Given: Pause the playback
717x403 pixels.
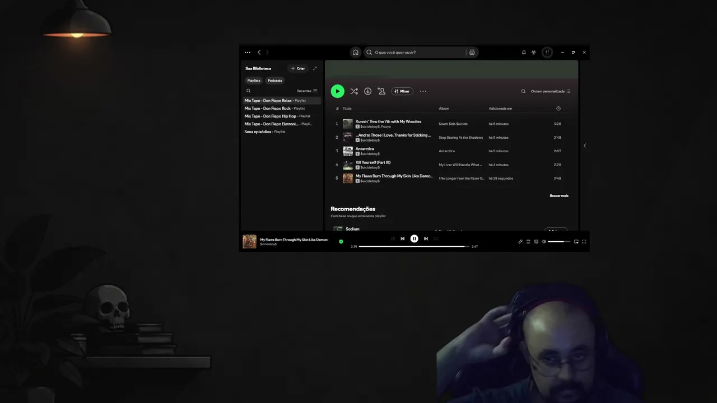Looking at the screenshot, I should [414, 238].
